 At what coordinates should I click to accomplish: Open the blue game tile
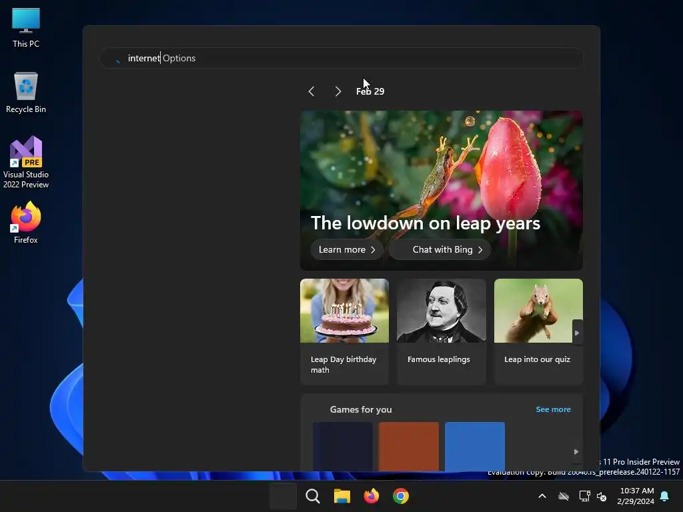[475, 446]
